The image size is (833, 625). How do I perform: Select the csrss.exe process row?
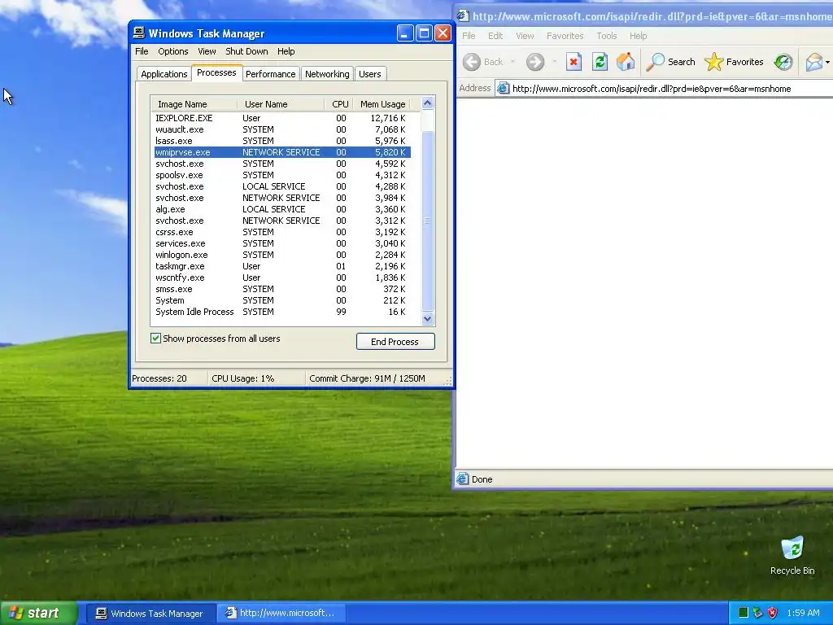[282, 232]
